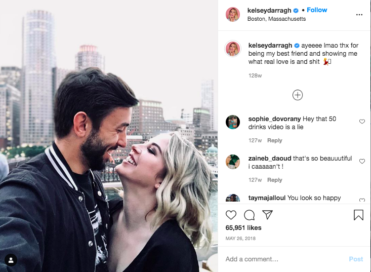Screen dimensions: 371x272
Task: Like zaineb_daoud's comment
Action: (x=362, y=161)
